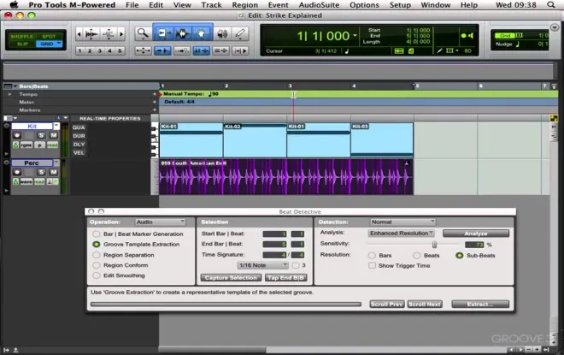The image size is (564, 355).
Task: Click horizontal zoom in right arrow
Action: click(121, 34)
